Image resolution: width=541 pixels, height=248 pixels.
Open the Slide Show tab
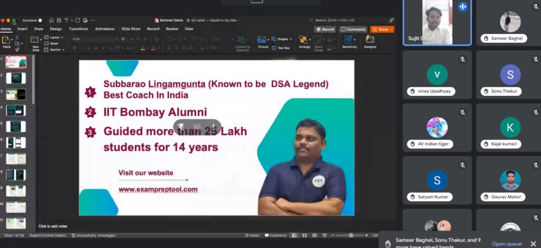tap(131, 29)
